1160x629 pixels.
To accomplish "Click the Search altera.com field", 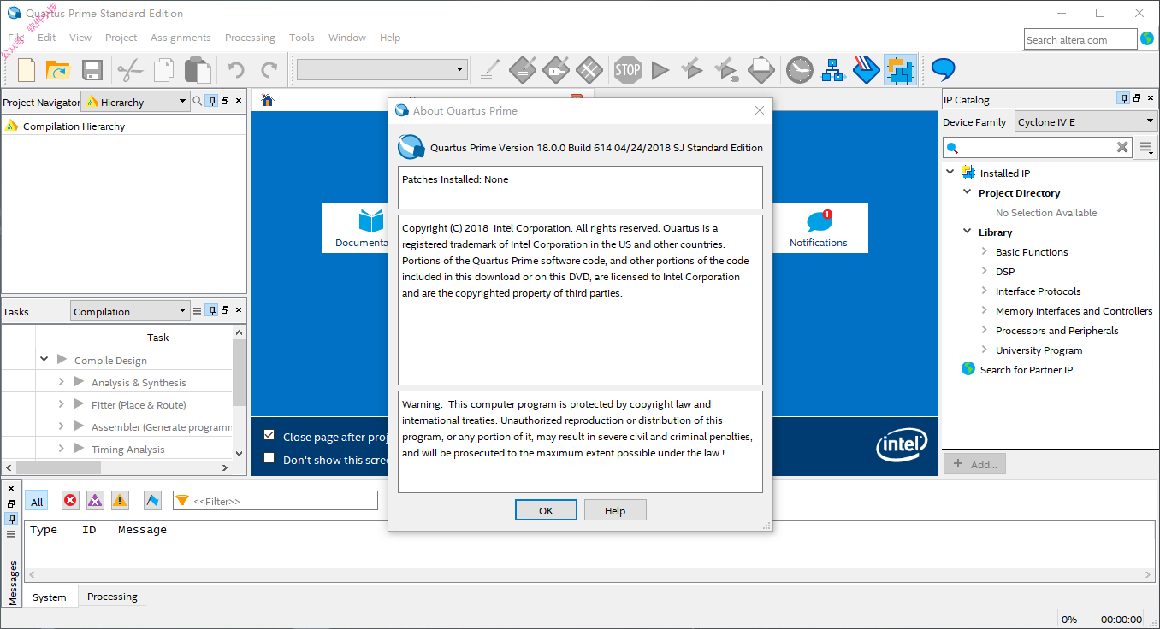I will (1080, 39).
